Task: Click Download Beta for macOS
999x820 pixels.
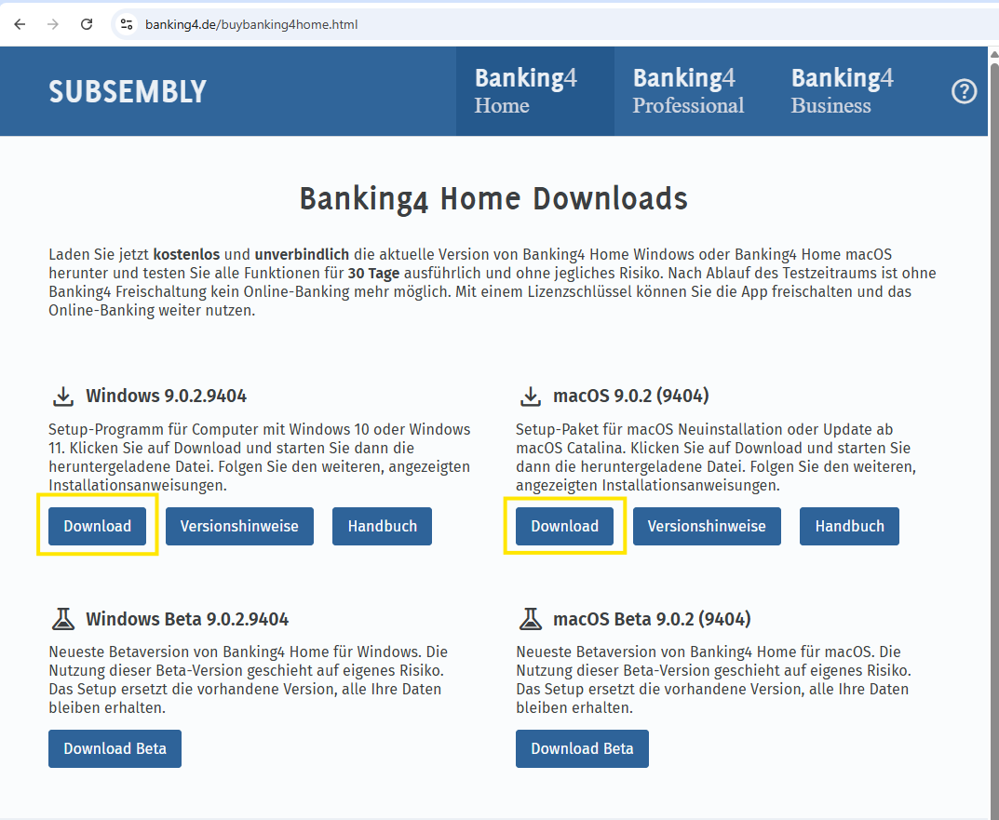Action: (582, 748)
